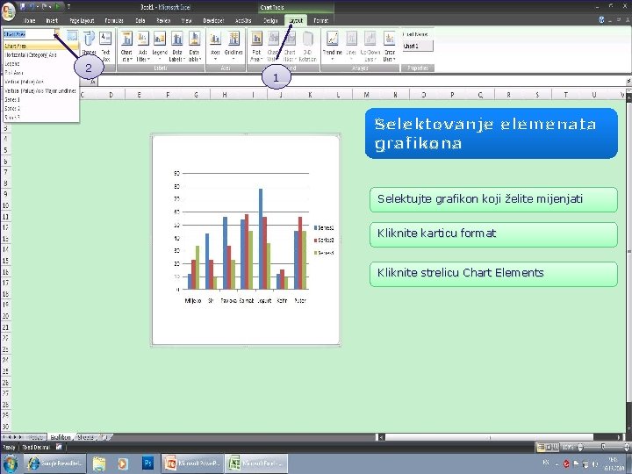Switch to the Design chart tab
632x474 pixels.
(270, 20)
